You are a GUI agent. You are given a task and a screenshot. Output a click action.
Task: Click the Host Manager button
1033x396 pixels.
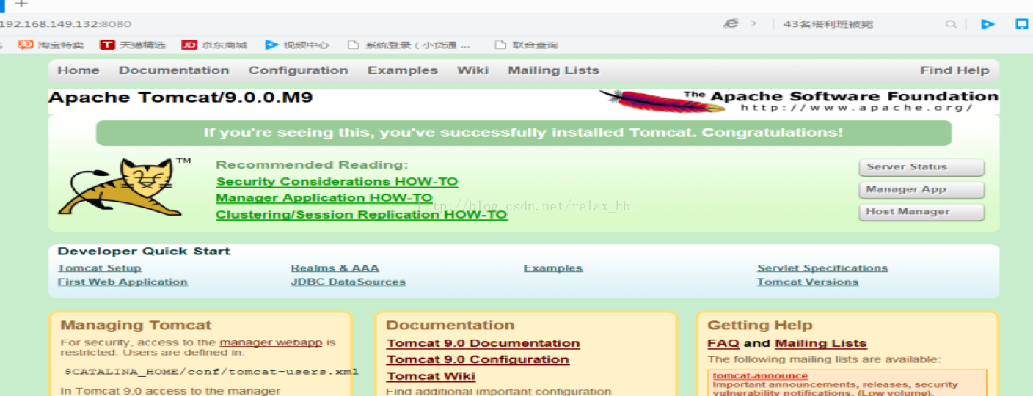[921, 212]
